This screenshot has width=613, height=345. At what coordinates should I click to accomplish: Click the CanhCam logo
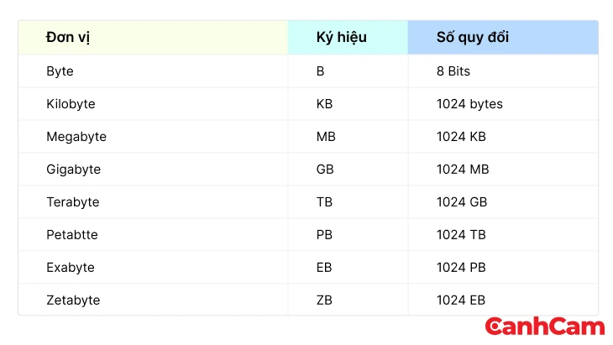click(544, 327)
